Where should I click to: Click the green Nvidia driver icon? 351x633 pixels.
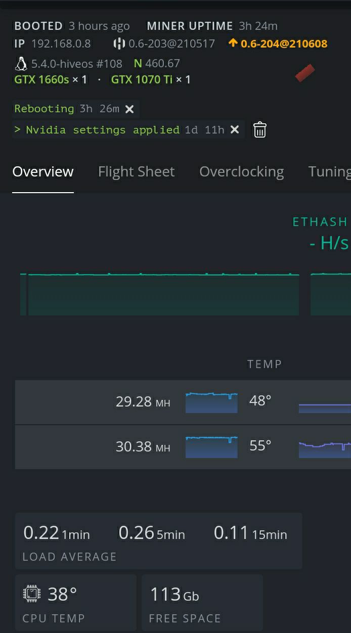[x=138, y=64]
